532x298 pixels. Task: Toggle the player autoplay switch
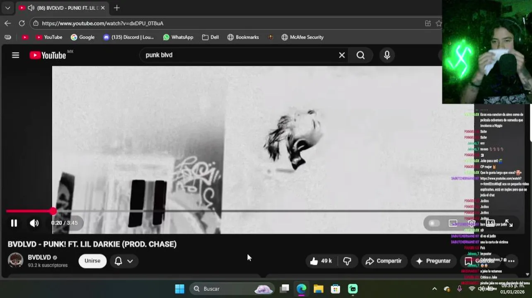(433, 223)
